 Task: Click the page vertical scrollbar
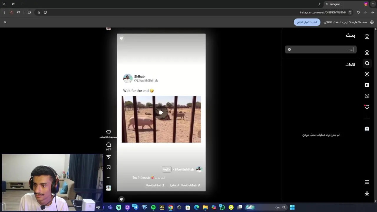coord(375,115)
